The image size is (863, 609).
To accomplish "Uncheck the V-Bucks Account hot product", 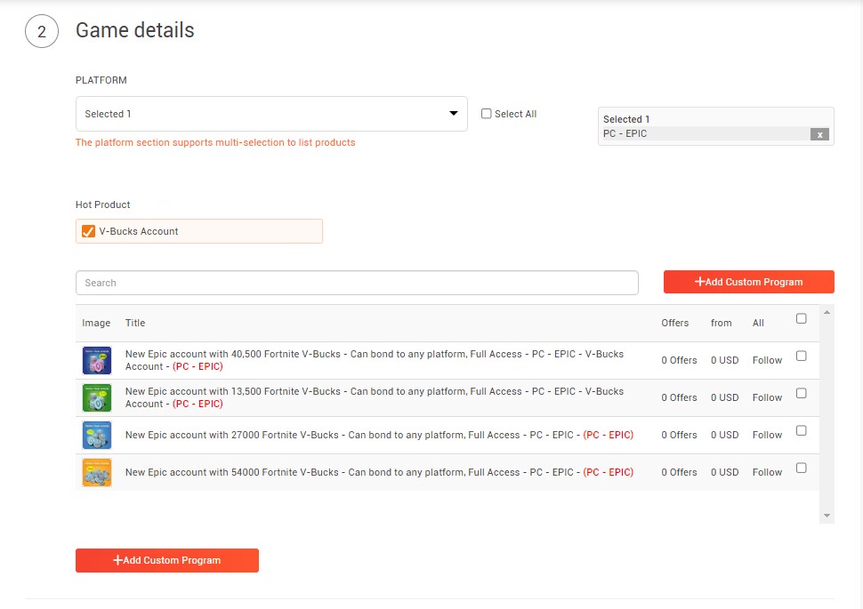I will coord(88,231).
